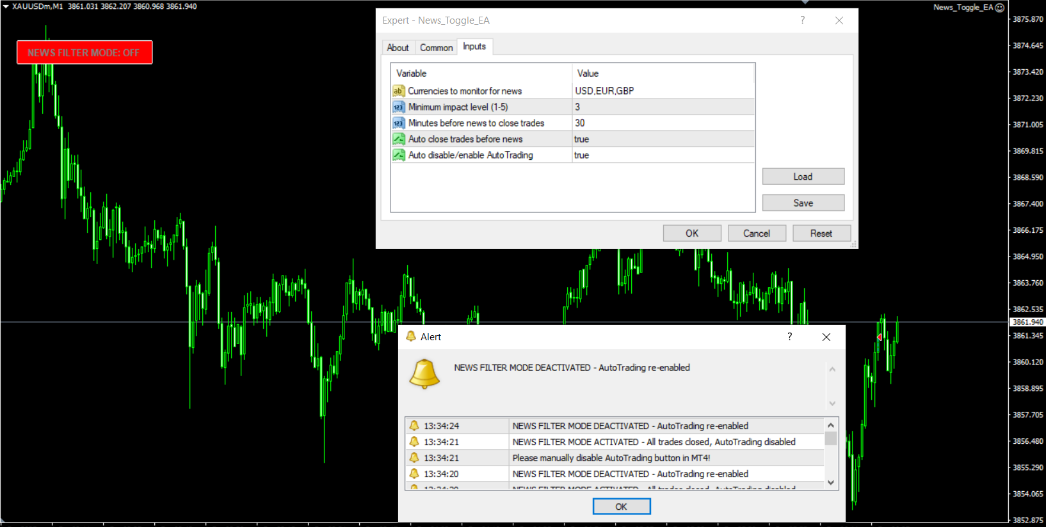Click Reset to restore default inputs
1046x527 pixels.
point(821,233)
